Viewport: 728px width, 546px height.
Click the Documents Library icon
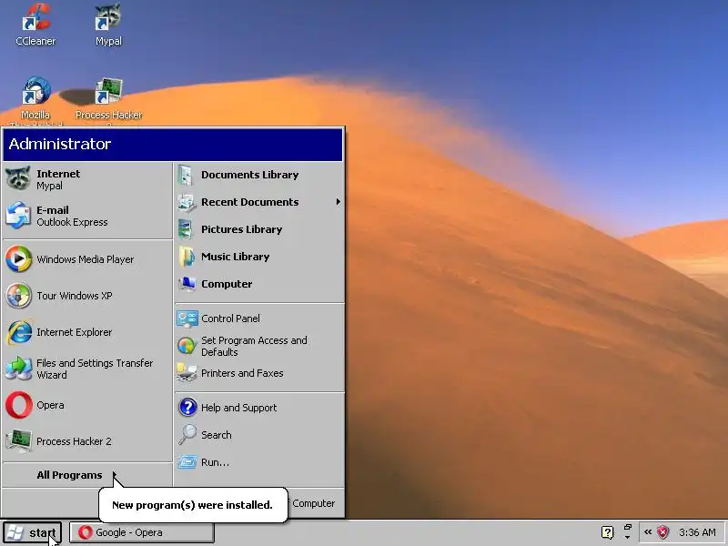coord(187,175)
